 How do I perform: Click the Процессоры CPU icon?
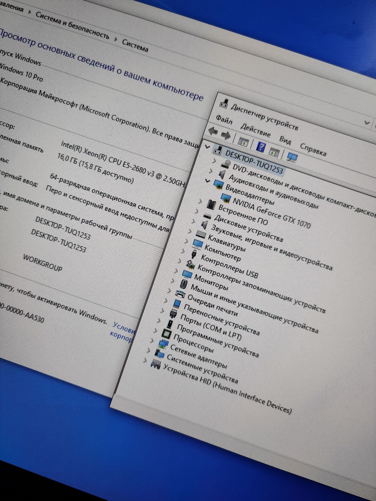(x=166, y=334)
